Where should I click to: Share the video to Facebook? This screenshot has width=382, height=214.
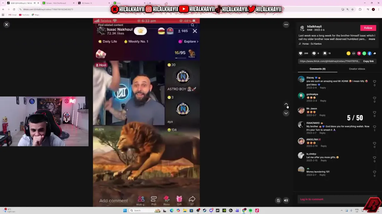pyautogui.click(x=369, y=53)
